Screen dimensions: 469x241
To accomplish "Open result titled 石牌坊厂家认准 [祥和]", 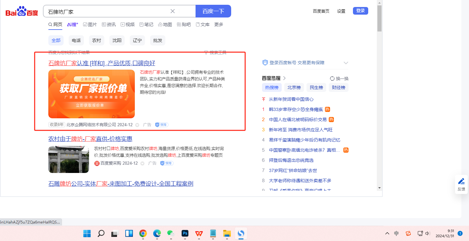I will pyautogui.click(x=102, y=63).
